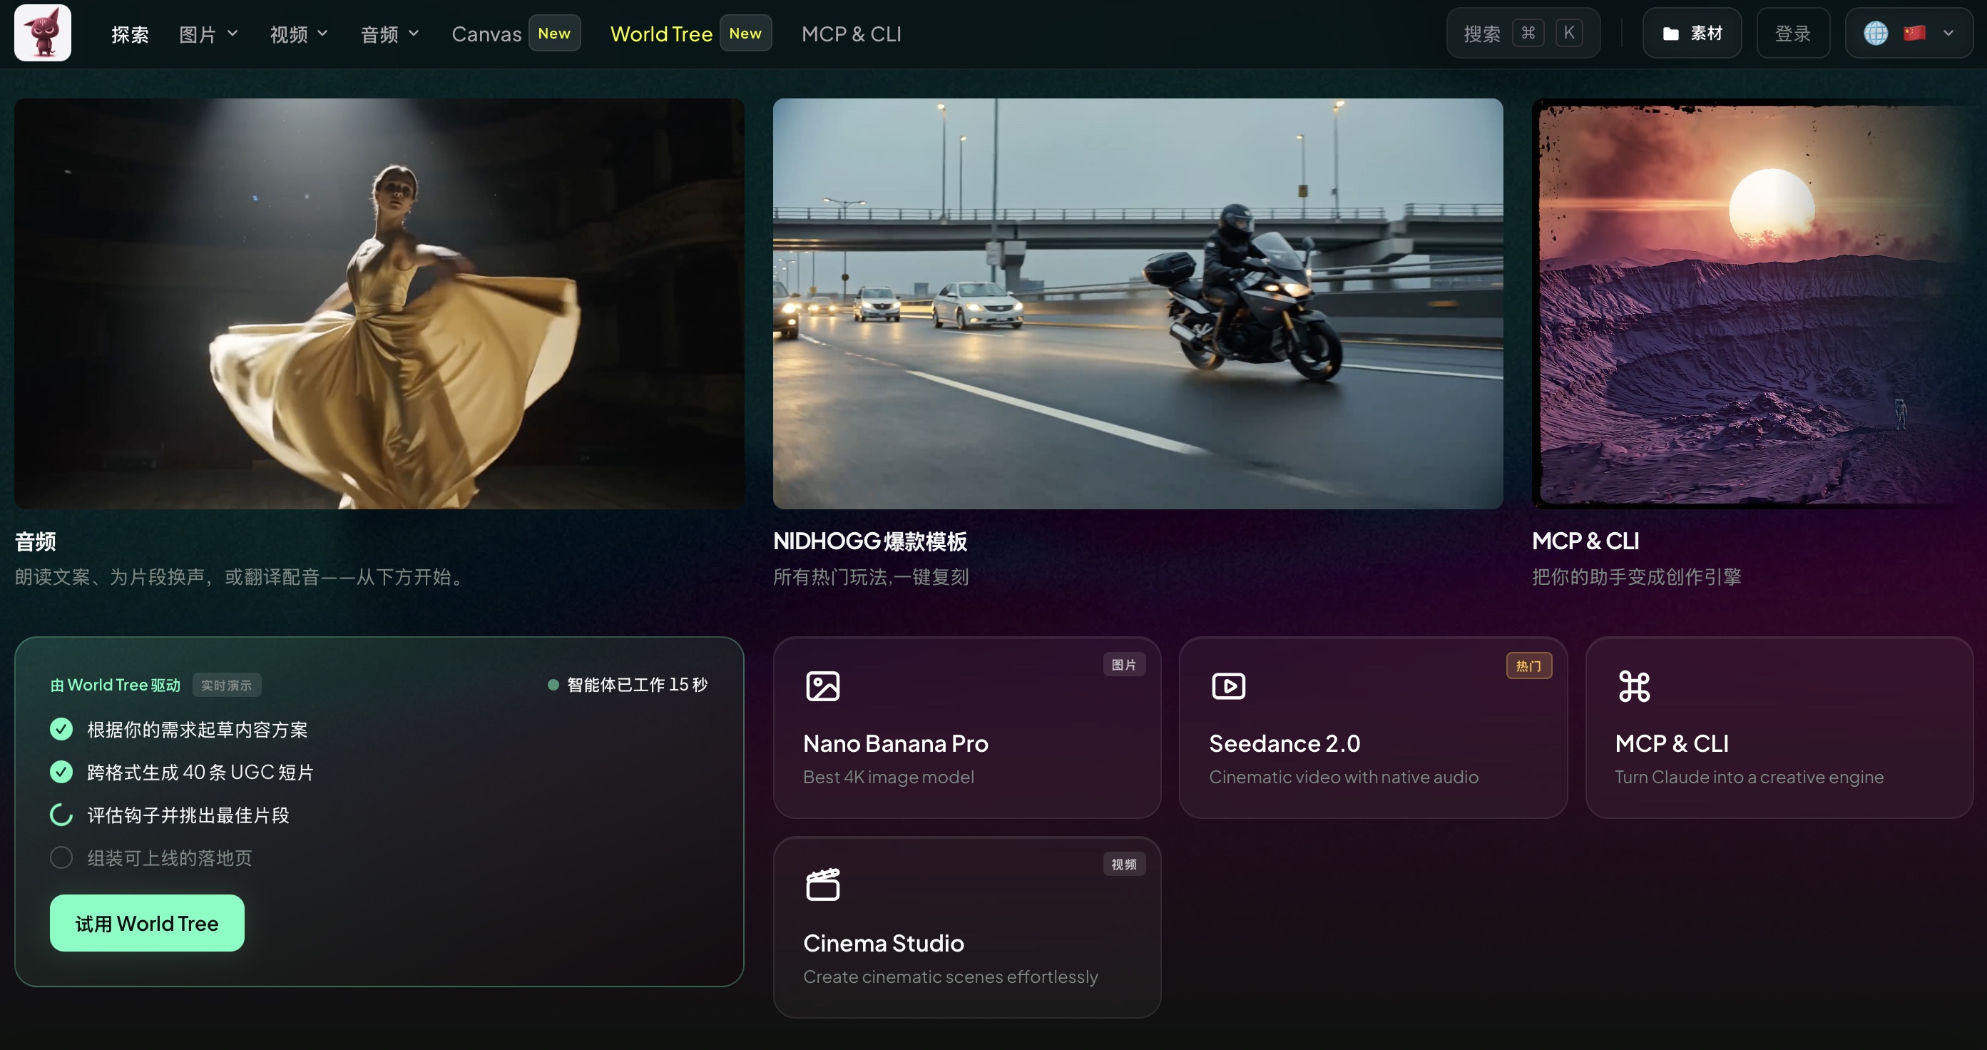Click the red mascot logo icon
The image size is (1987, 1050).
coord(44,34)
